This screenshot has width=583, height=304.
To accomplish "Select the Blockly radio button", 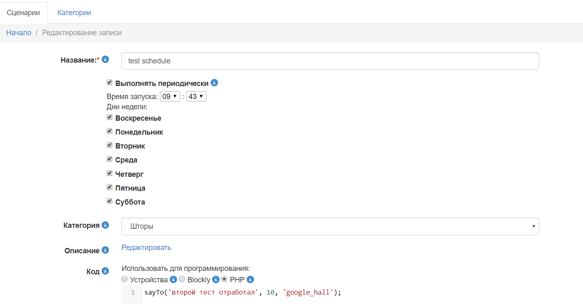I will (182, 279).
